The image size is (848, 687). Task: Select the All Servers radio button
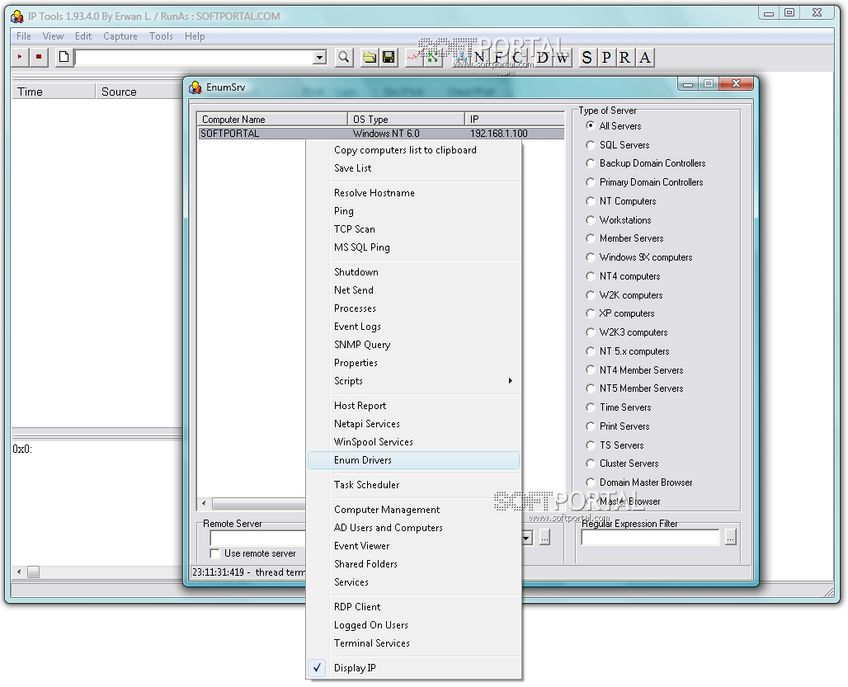coord(590,125)
